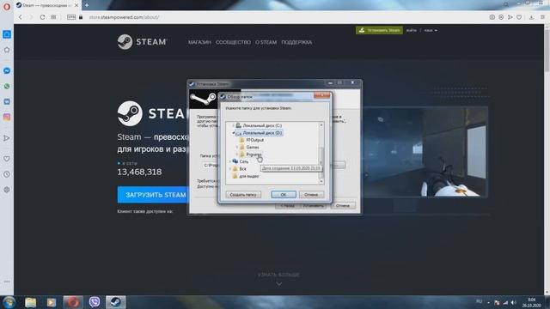Expand Локальный диск (C:) tree node
The width and height of the screenshot is (550, 309).
pyautogui.click(x=233, y=125)
